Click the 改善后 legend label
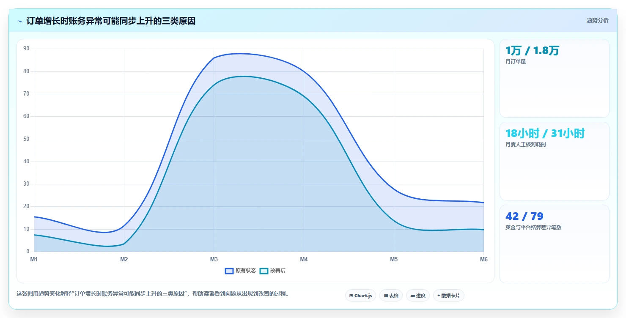This screenshot has height=318, width=626. pos(278,271)
